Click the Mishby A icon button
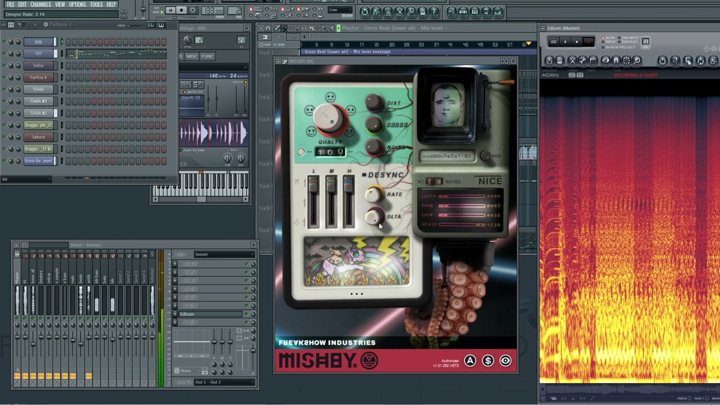720x405 pixels. 470,361
